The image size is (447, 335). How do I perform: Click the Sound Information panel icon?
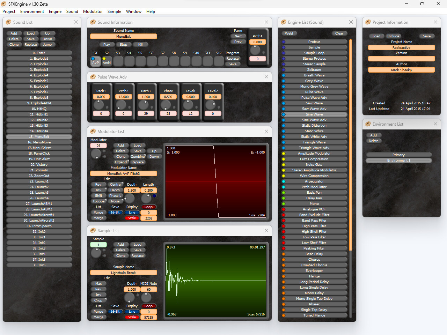[93, 22]
